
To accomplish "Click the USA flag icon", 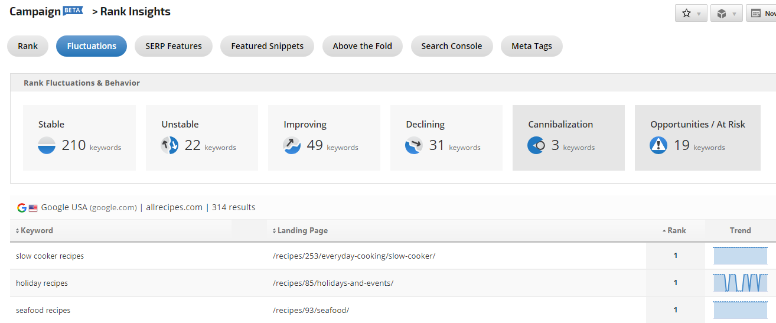I will tap(33, 208).
